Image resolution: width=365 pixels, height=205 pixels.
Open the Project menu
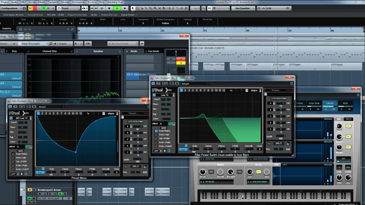pos(5,2)
